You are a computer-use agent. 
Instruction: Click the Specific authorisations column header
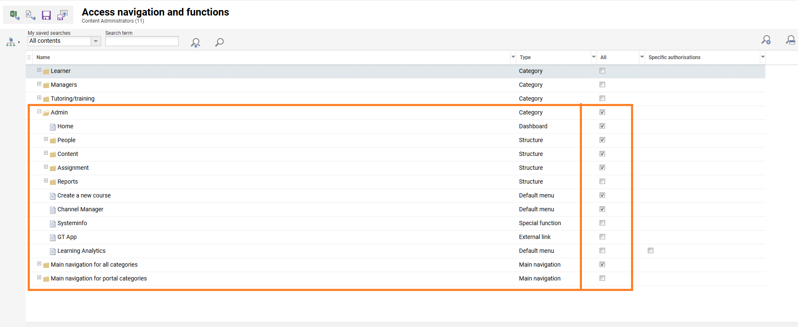pyautogui.click(x=674, y=57)
